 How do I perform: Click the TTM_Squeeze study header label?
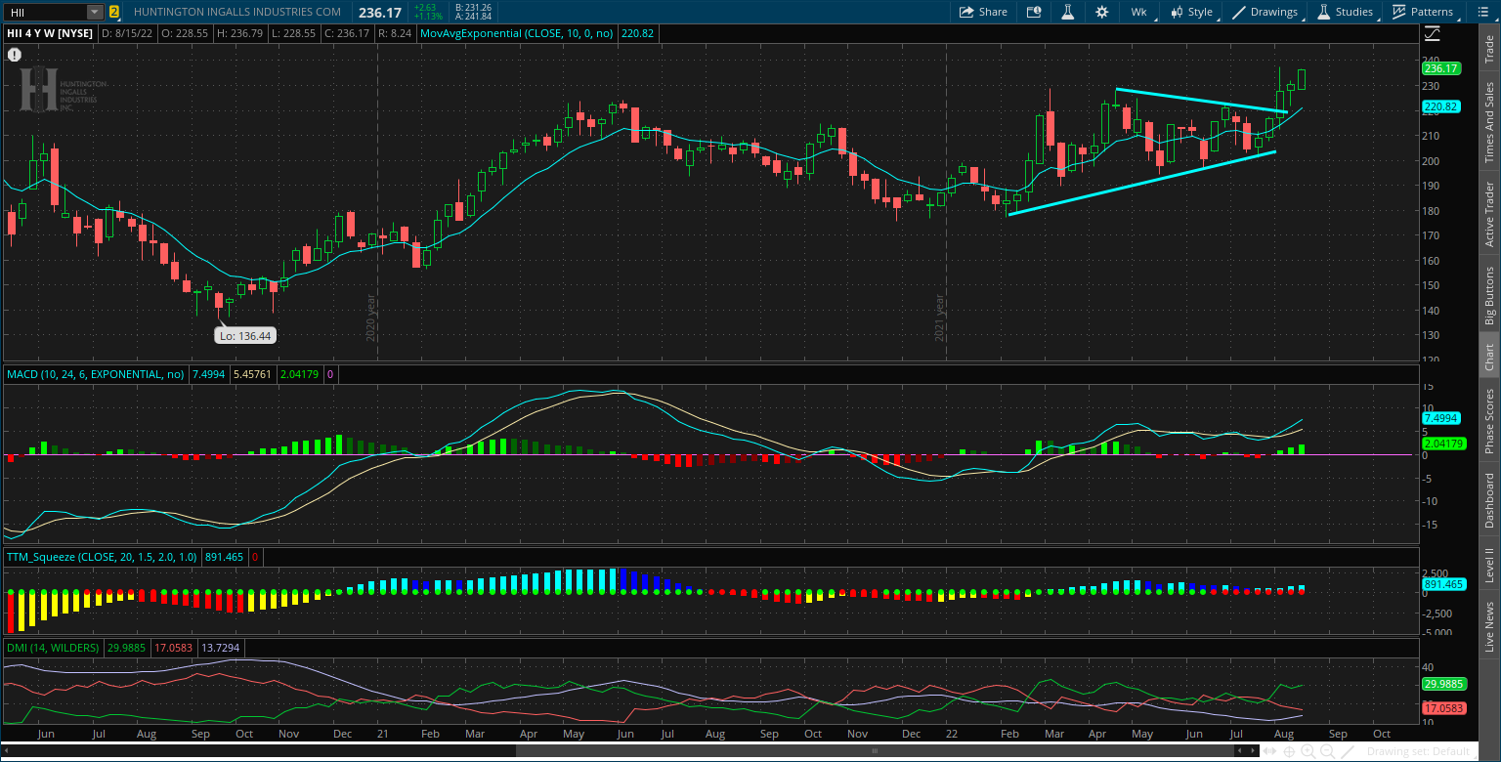(x=101, y=557)
